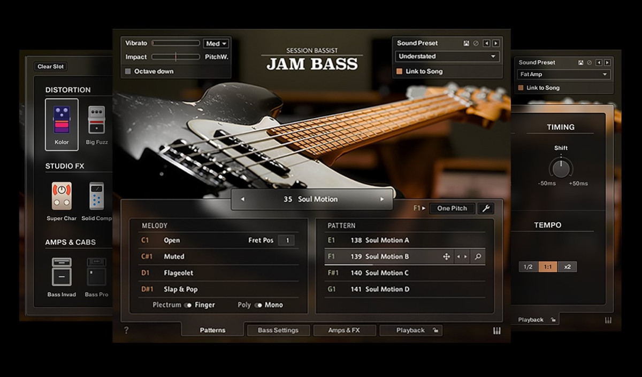Select the C#1 Muted articulation

tap(218, 257)
